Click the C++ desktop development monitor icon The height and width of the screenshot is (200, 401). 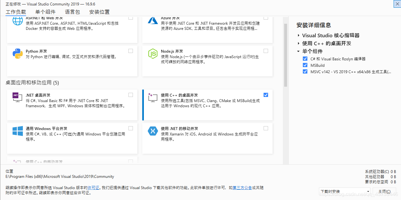153,98
